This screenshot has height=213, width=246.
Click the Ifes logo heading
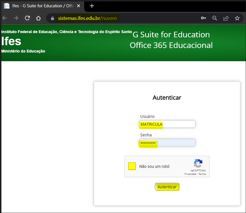tap(11, 41)
